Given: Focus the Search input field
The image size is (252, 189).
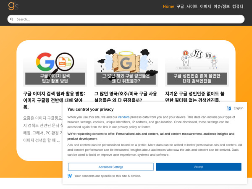Looking at the screenshot, I should pyautogui.click(x=126, y=19).
